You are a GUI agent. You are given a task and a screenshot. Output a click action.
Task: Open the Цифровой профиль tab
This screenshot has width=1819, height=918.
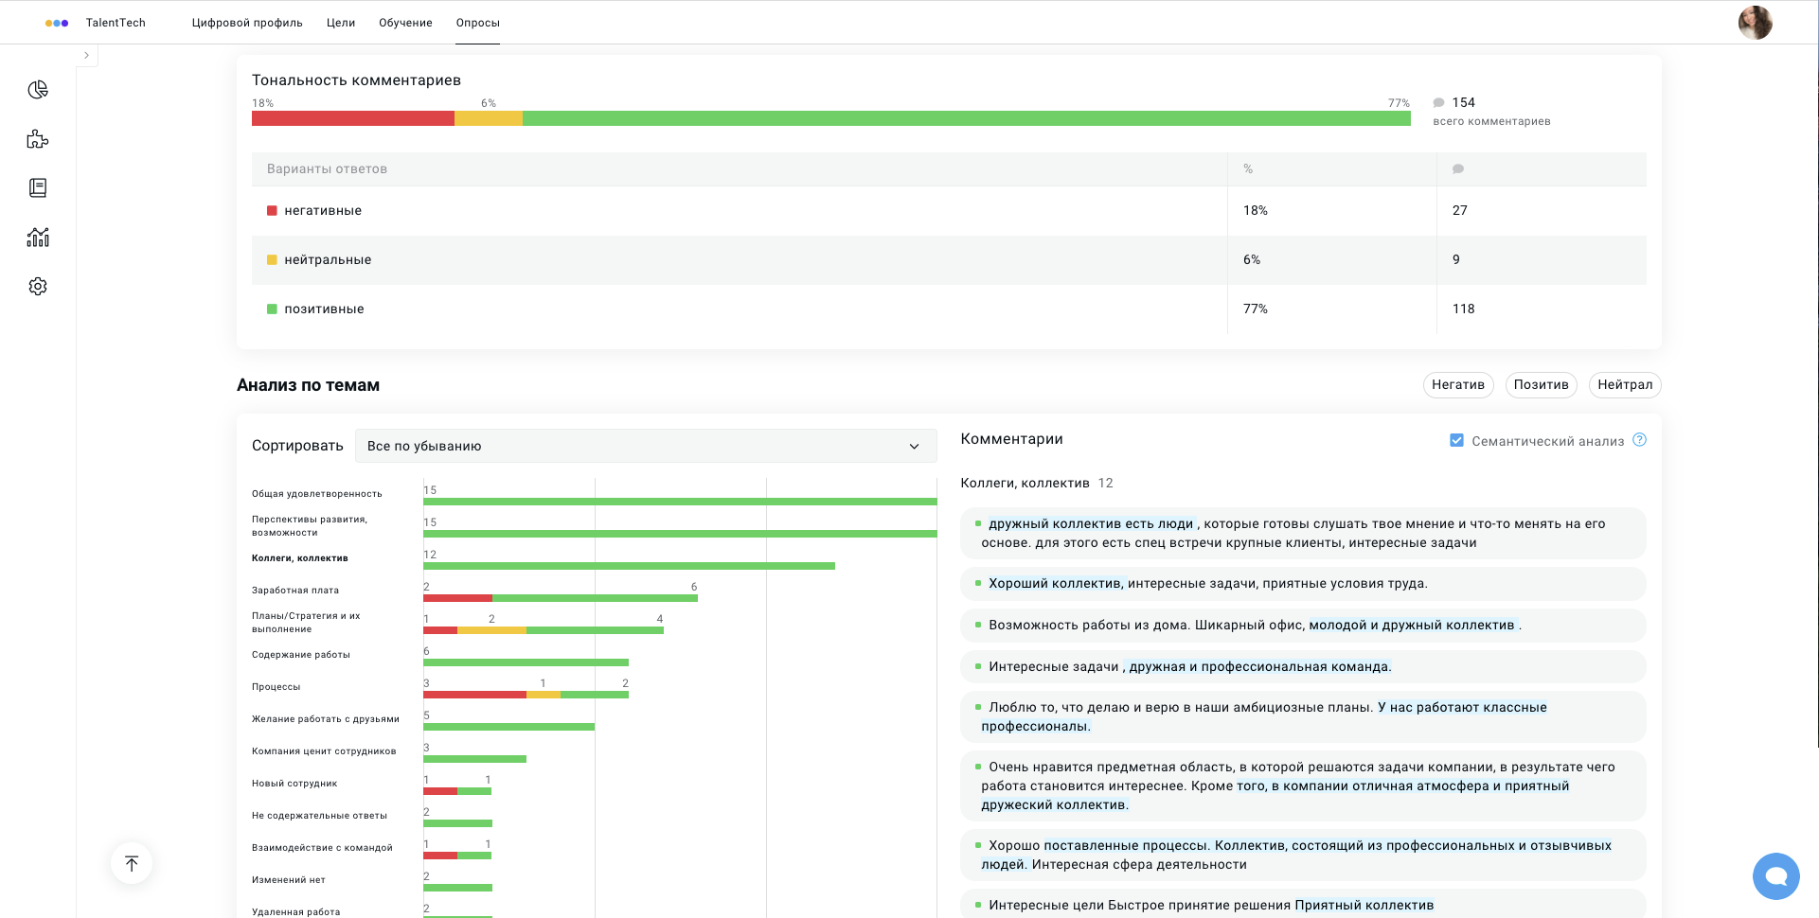(247, 23)
